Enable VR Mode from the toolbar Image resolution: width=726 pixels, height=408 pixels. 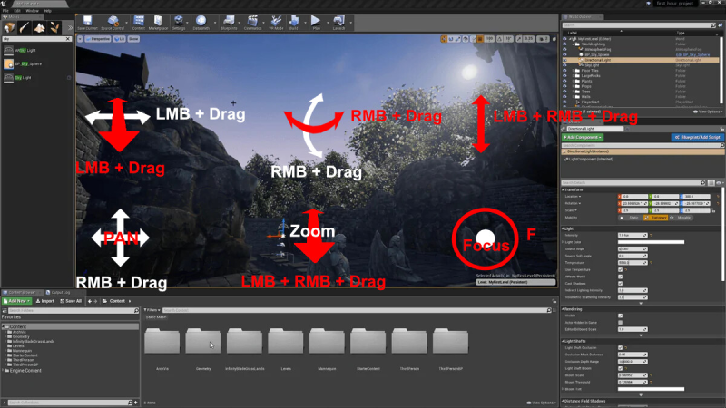[x=276, y=22]
